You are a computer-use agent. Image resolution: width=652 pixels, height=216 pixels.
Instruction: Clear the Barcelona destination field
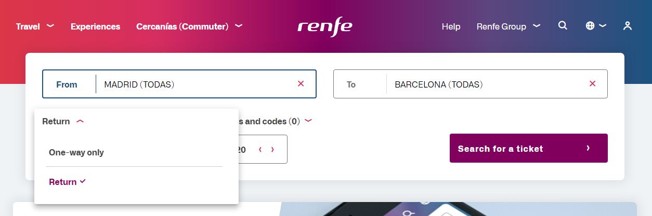click(592, 83)
